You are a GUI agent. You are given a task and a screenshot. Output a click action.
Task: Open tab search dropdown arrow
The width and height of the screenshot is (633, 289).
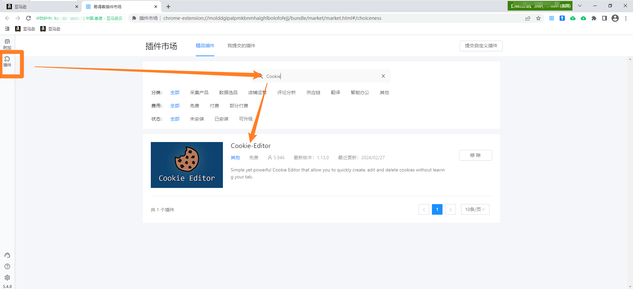coord(580,6)
